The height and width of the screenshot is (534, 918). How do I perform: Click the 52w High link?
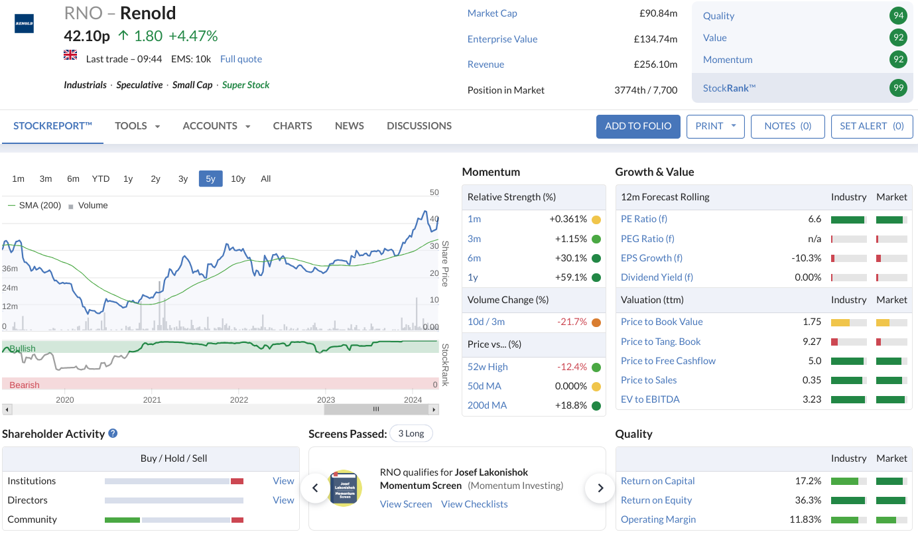488,367
